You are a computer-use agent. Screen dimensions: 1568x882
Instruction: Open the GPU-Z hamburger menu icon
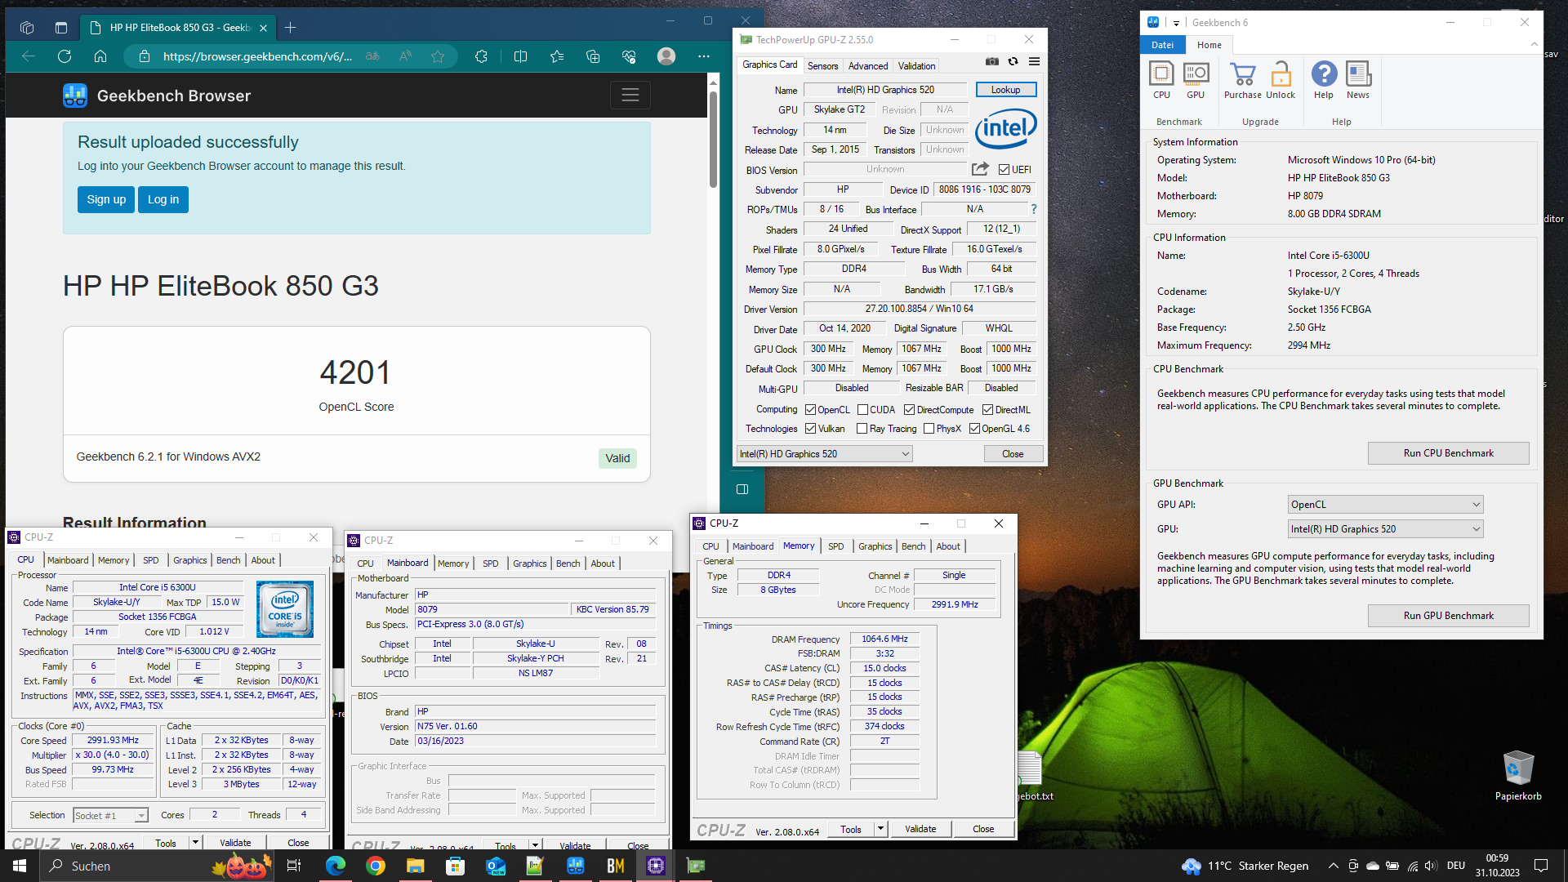pos(1034,61)
